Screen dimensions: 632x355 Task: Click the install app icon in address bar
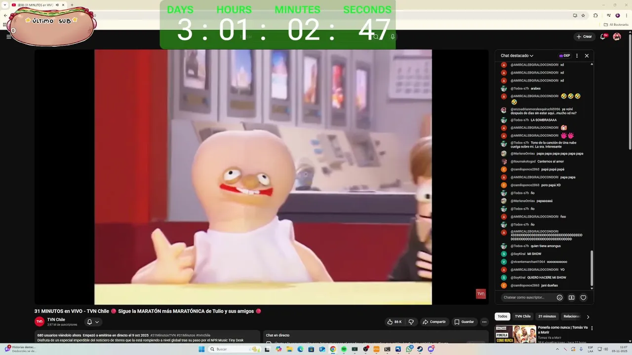click(x=575, y=15)
